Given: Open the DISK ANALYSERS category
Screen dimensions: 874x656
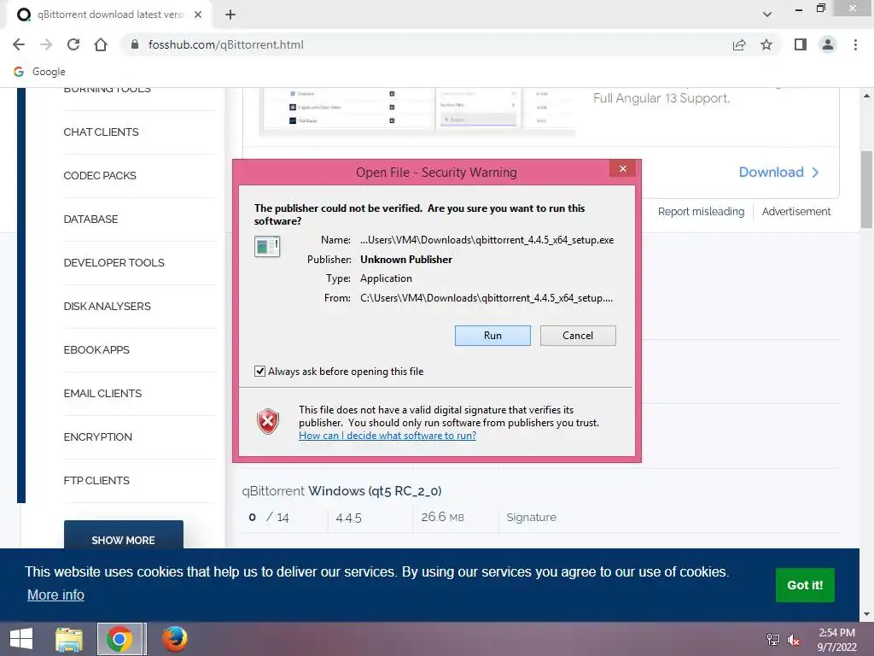Looking at the screenshot, I should [107, 307].
